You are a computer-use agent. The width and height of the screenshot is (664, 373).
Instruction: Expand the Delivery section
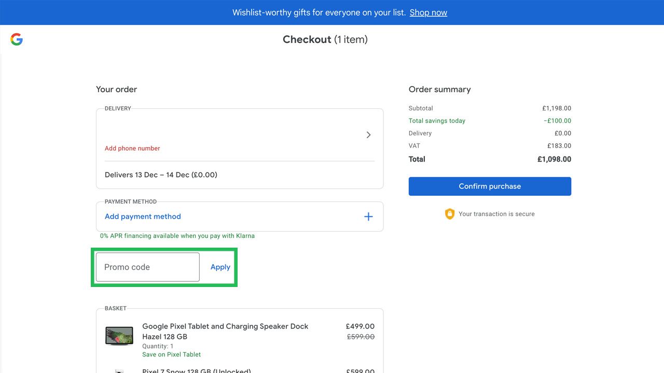116,108
